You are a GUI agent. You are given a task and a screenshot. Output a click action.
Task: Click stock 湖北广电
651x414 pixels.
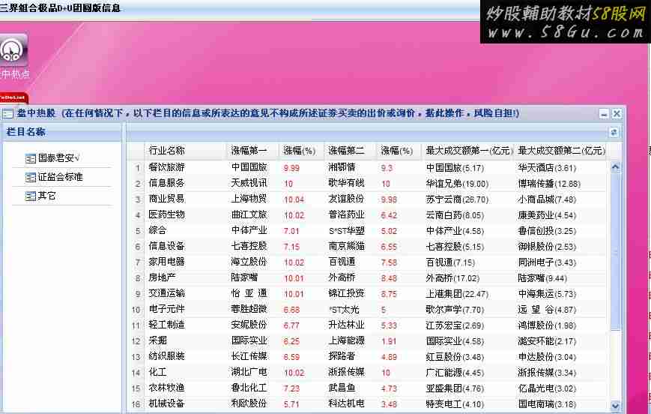pos(249,373)
